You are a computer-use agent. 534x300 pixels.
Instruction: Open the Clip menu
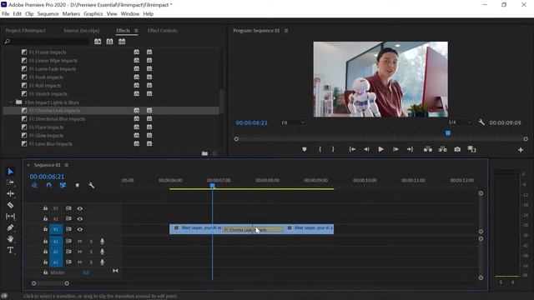pyautogui.click(x=29, y=14)
